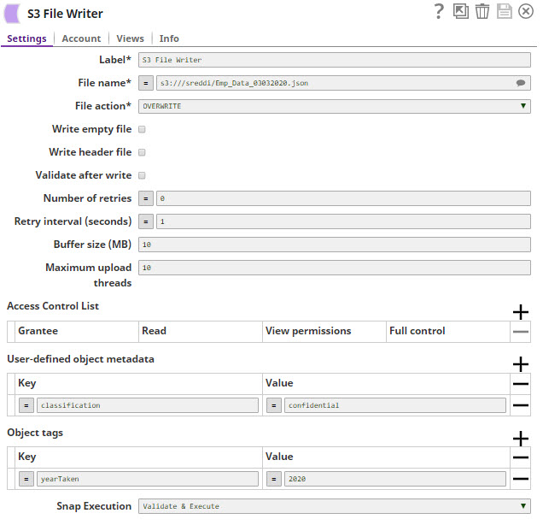This screenshot has width=543, height=525.
Task: Click the Buffer size (MB) input field
Action: click(x=334, y=245)
